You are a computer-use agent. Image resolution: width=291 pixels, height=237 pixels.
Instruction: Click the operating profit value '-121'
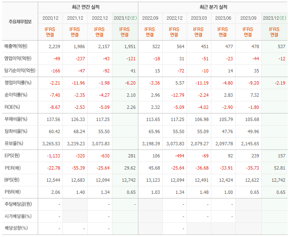tap(131, 59)
